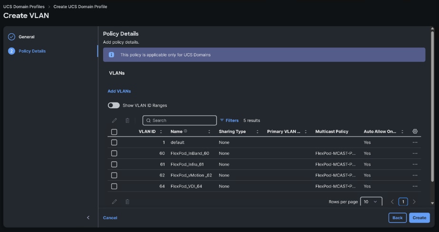Open table column settings gear icon
Viewport: 439px width, 232px height.
415,131
